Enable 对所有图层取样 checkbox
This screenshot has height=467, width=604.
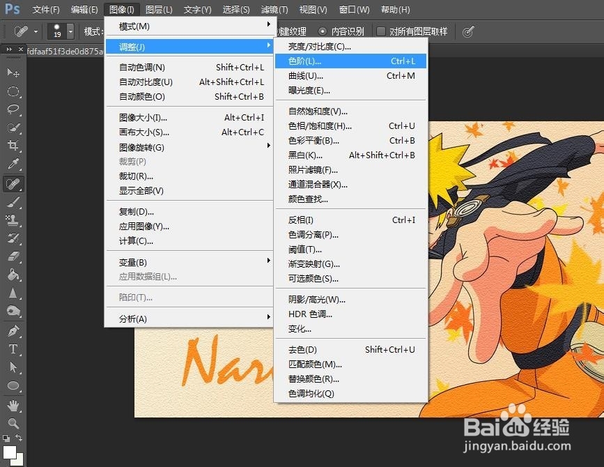click(380, 31)
